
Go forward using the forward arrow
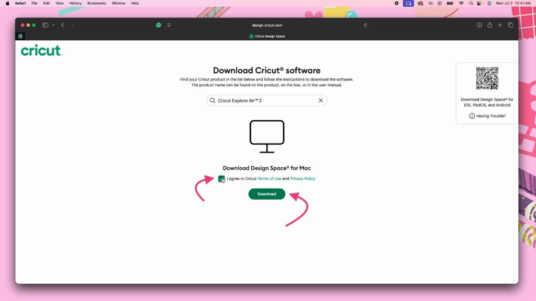72,25
